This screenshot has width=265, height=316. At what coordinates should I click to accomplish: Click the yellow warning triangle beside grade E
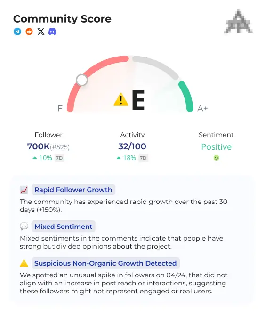(121, 99)
